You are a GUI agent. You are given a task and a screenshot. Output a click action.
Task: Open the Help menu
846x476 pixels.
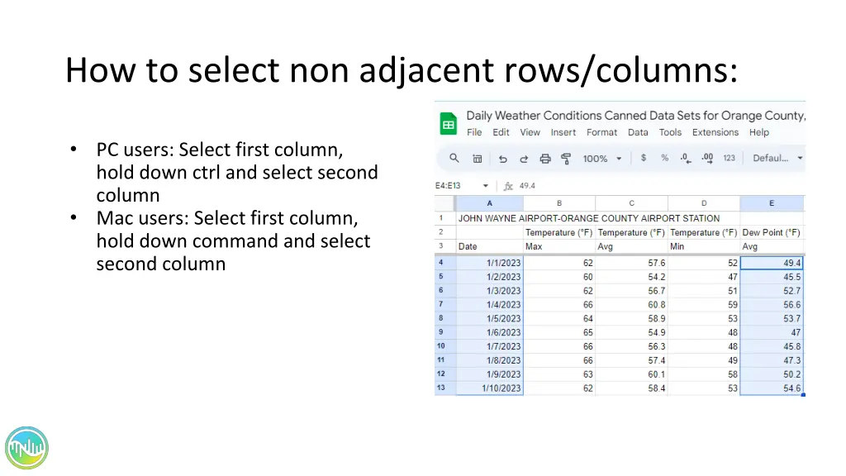[758, 132]
